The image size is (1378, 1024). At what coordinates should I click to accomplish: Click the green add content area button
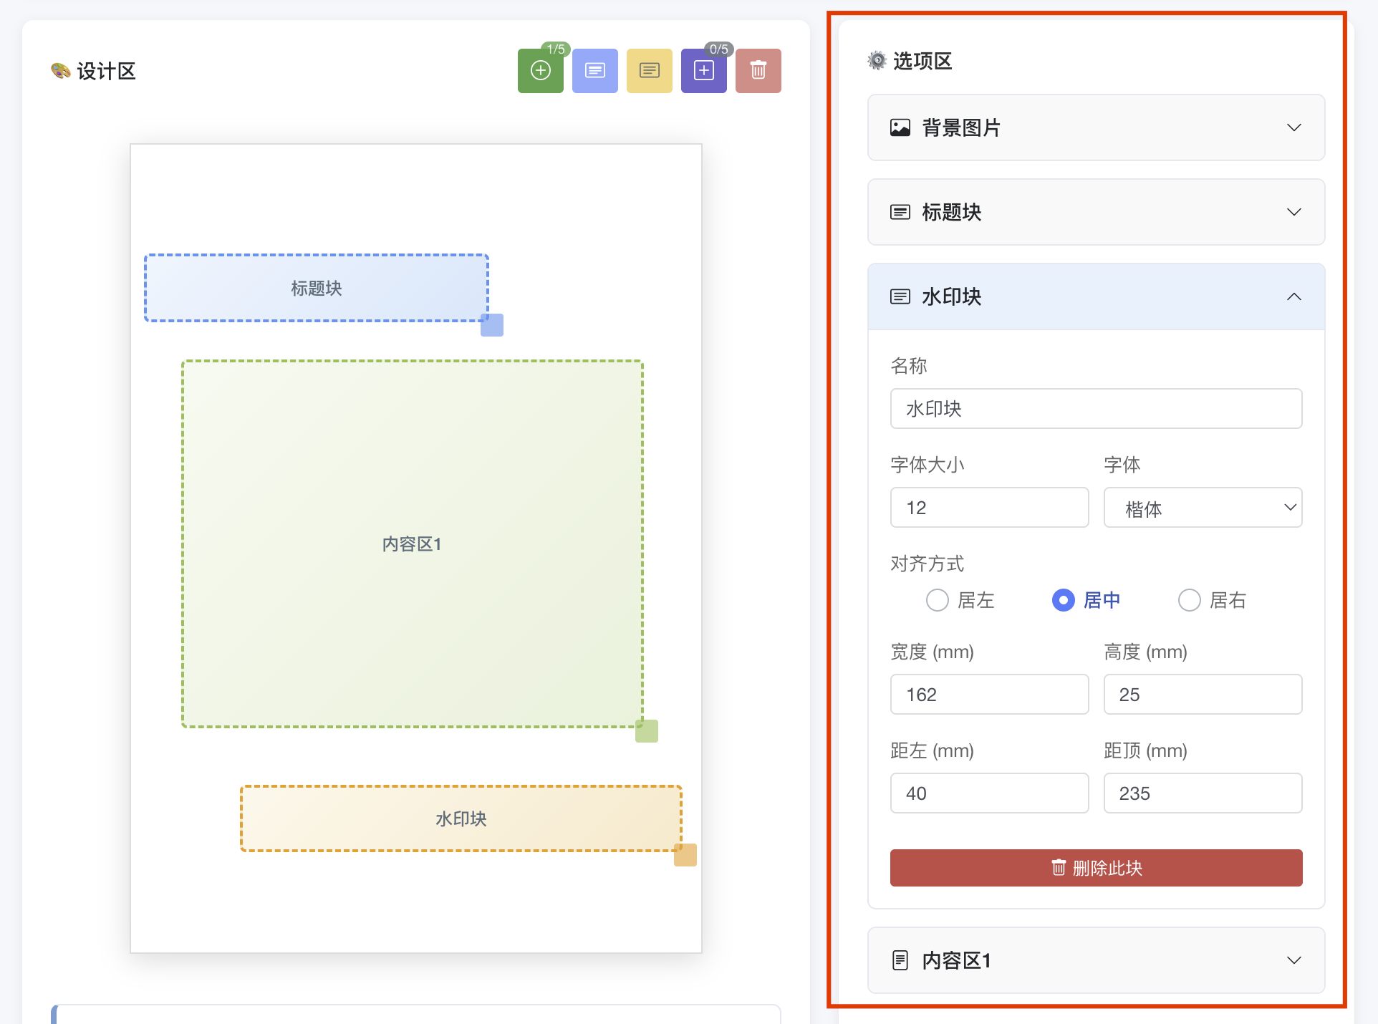[540, 70]
